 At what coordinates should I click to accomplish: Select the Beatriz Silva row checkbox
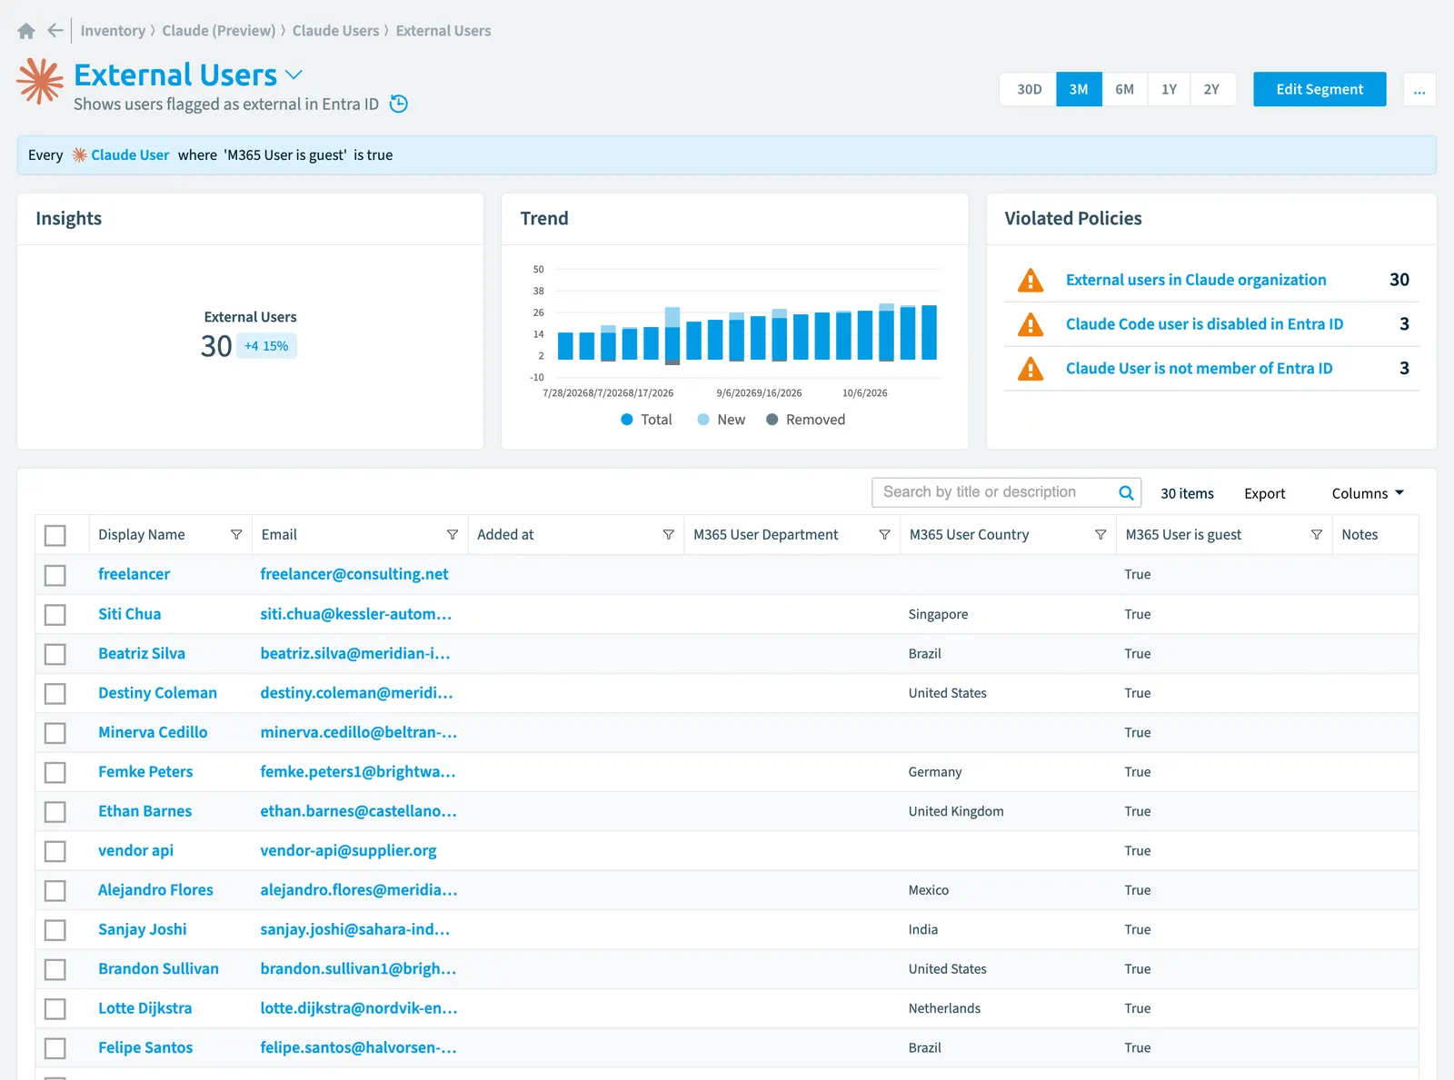(x=55, y=654)
